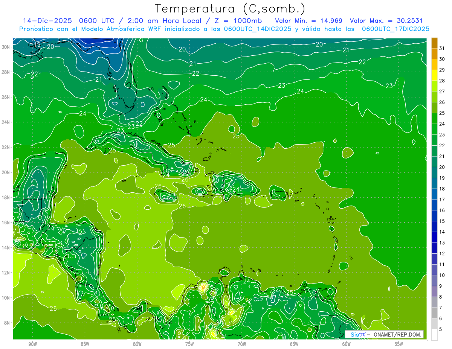Click the 80W longitude axis label

coord(137,344)
